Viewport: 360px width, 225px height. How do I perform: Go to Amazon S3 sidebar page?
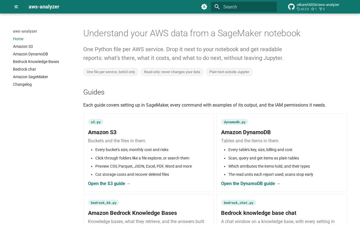click(23, 46)
